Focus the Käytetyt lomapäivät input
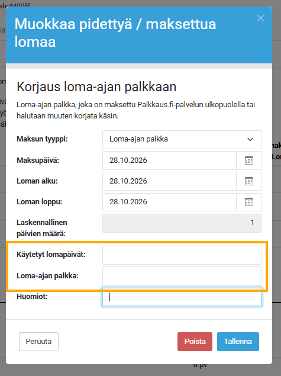Viewport: 281px width, 376px height. [x=182, y=255]
